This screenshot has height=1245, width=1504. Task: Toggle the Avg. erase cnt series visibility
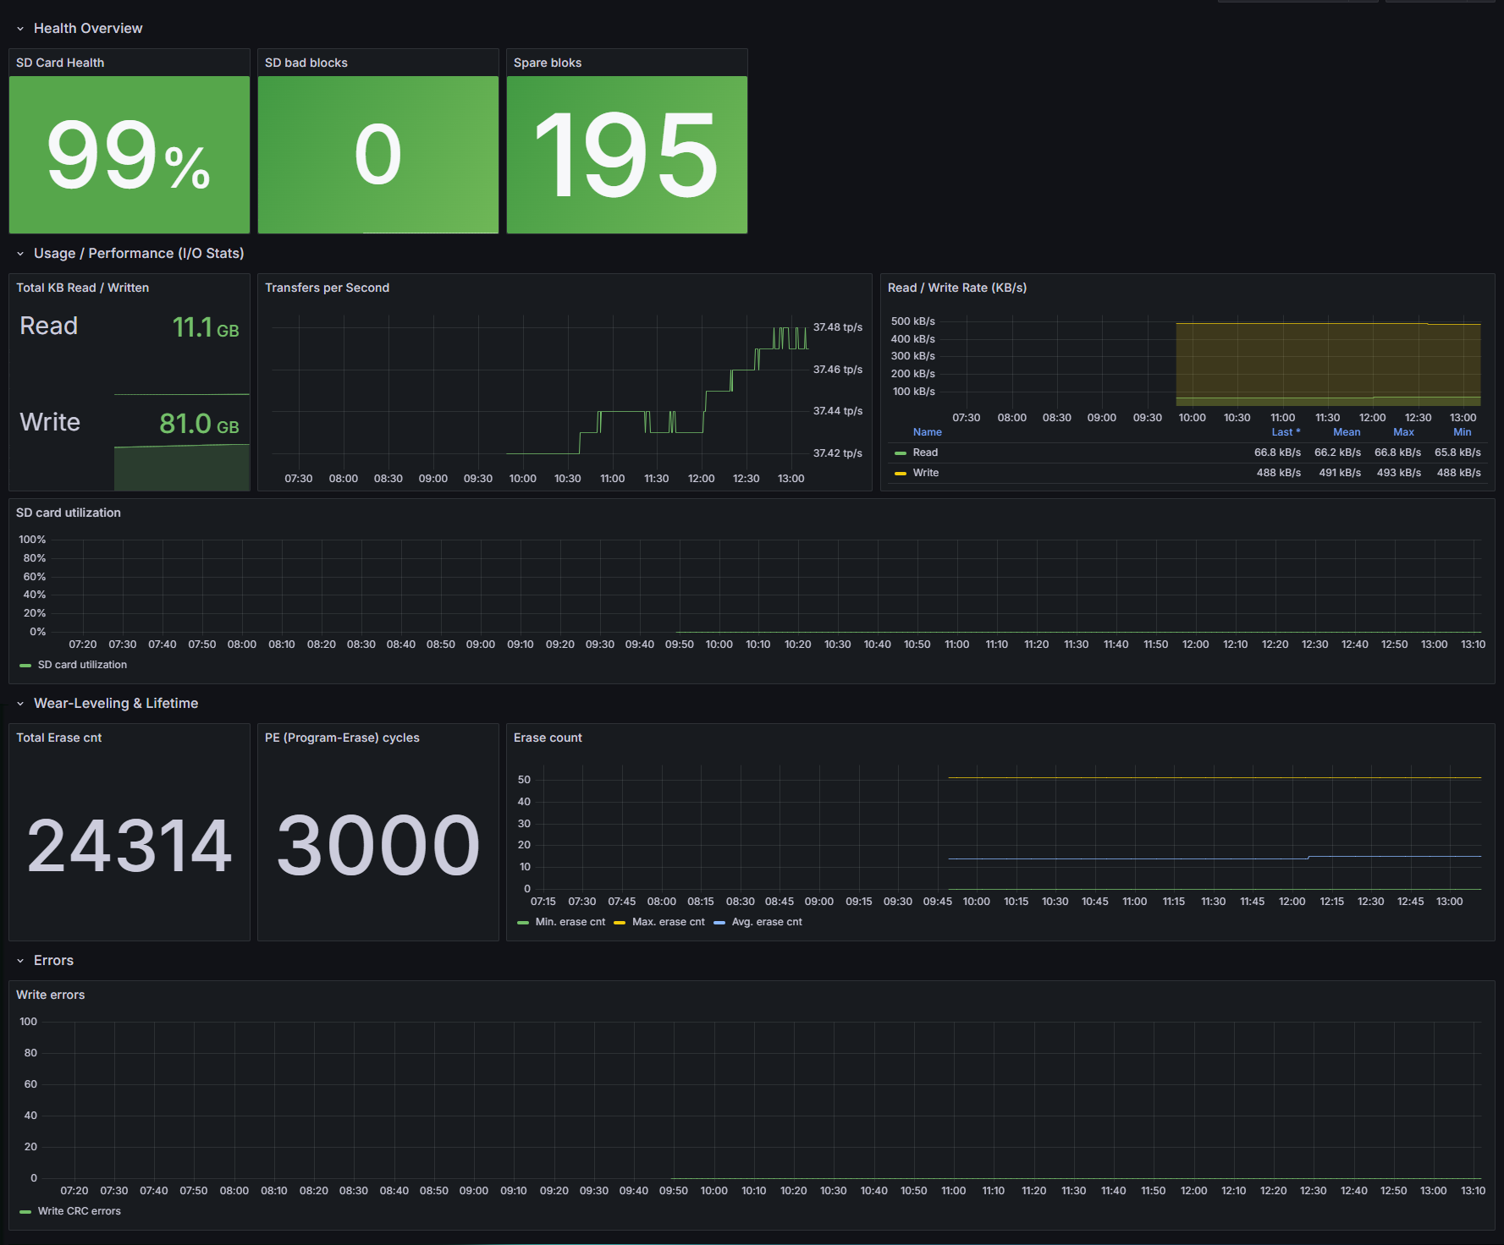766,922
